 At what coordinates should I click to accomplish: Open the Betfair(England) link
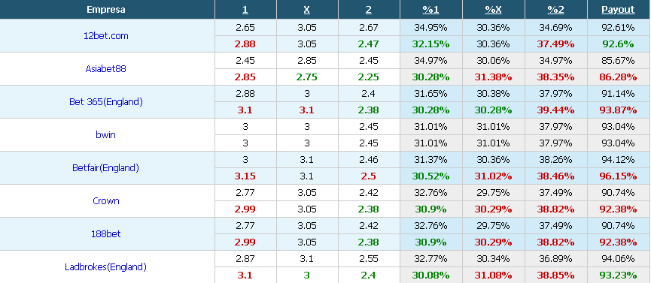coord(106,168)
